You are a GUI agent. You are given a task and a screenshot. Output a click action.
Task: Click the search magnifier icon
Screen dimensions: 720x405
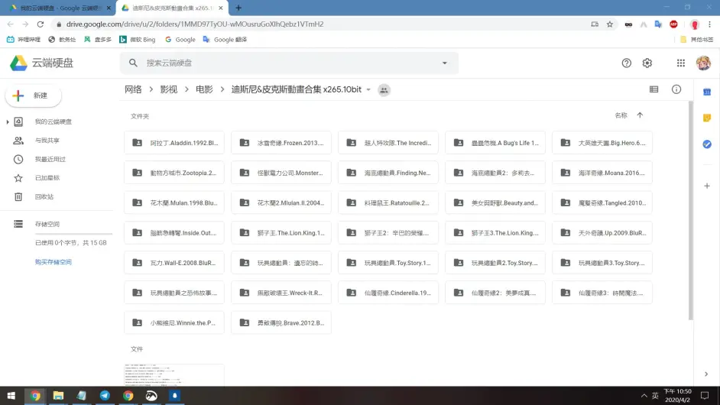pyautogui.click(x=133, y=63)
